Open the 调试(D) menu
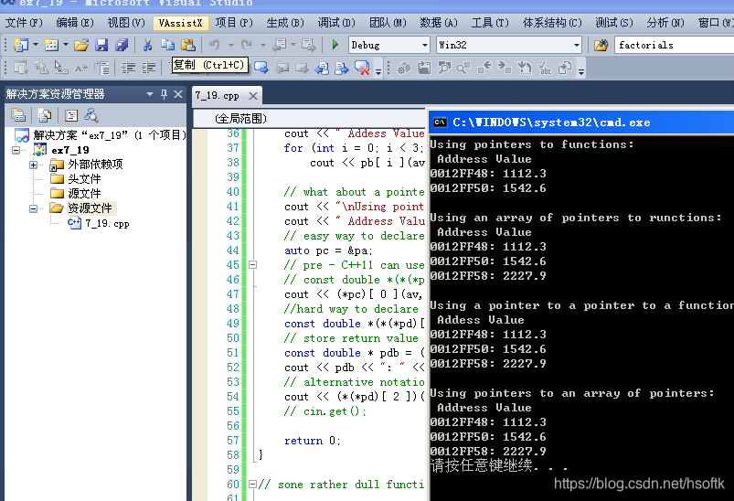 click(336, 23)
